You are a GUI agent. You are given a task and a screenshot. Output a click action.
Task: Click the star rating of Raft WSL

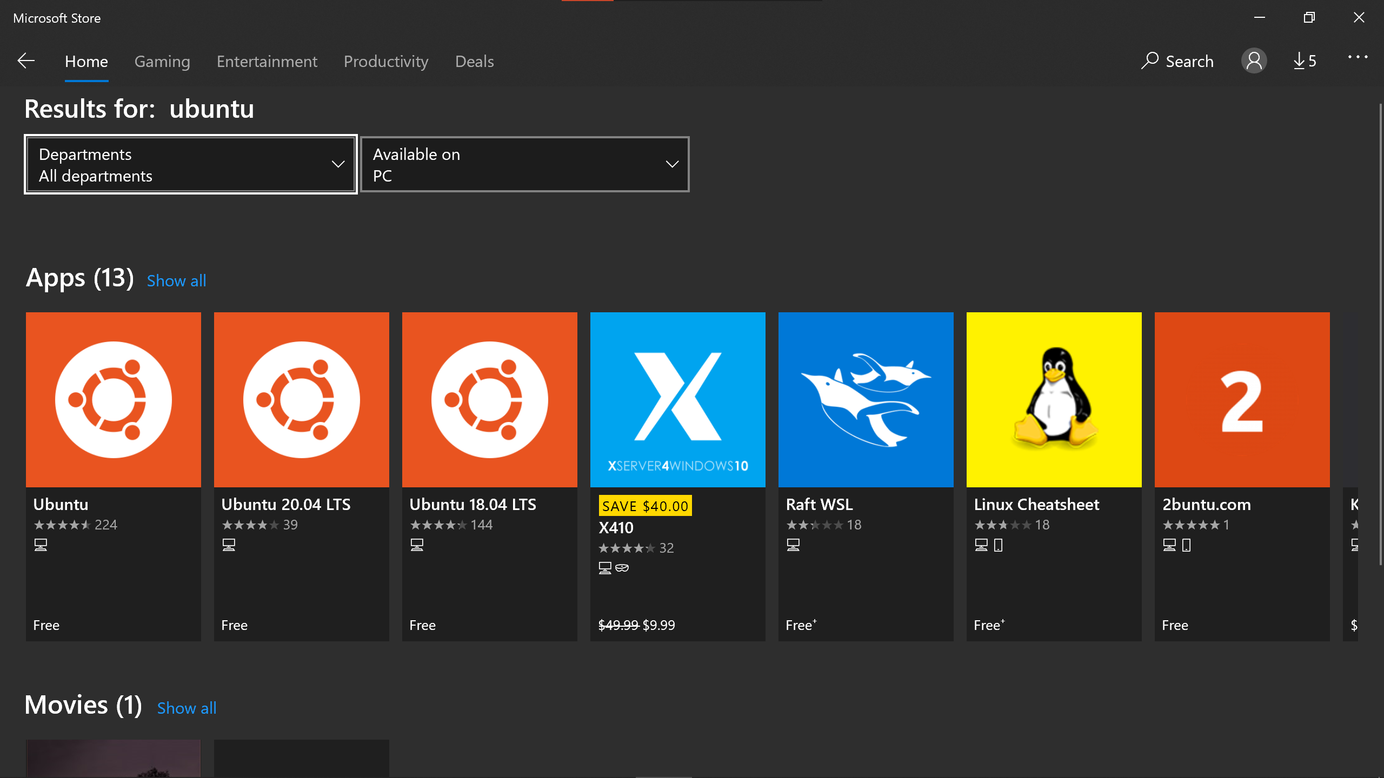click(x=815, y=525)
